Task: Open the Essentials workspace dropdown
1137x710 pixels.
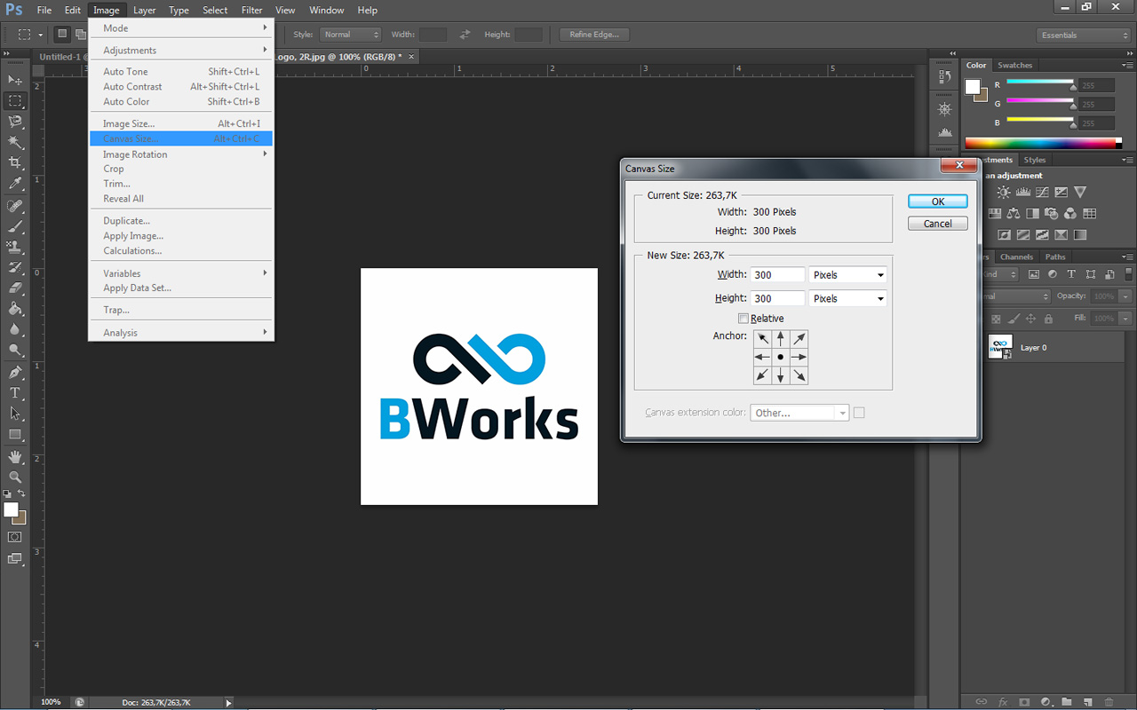Action: pos(1084,35)
